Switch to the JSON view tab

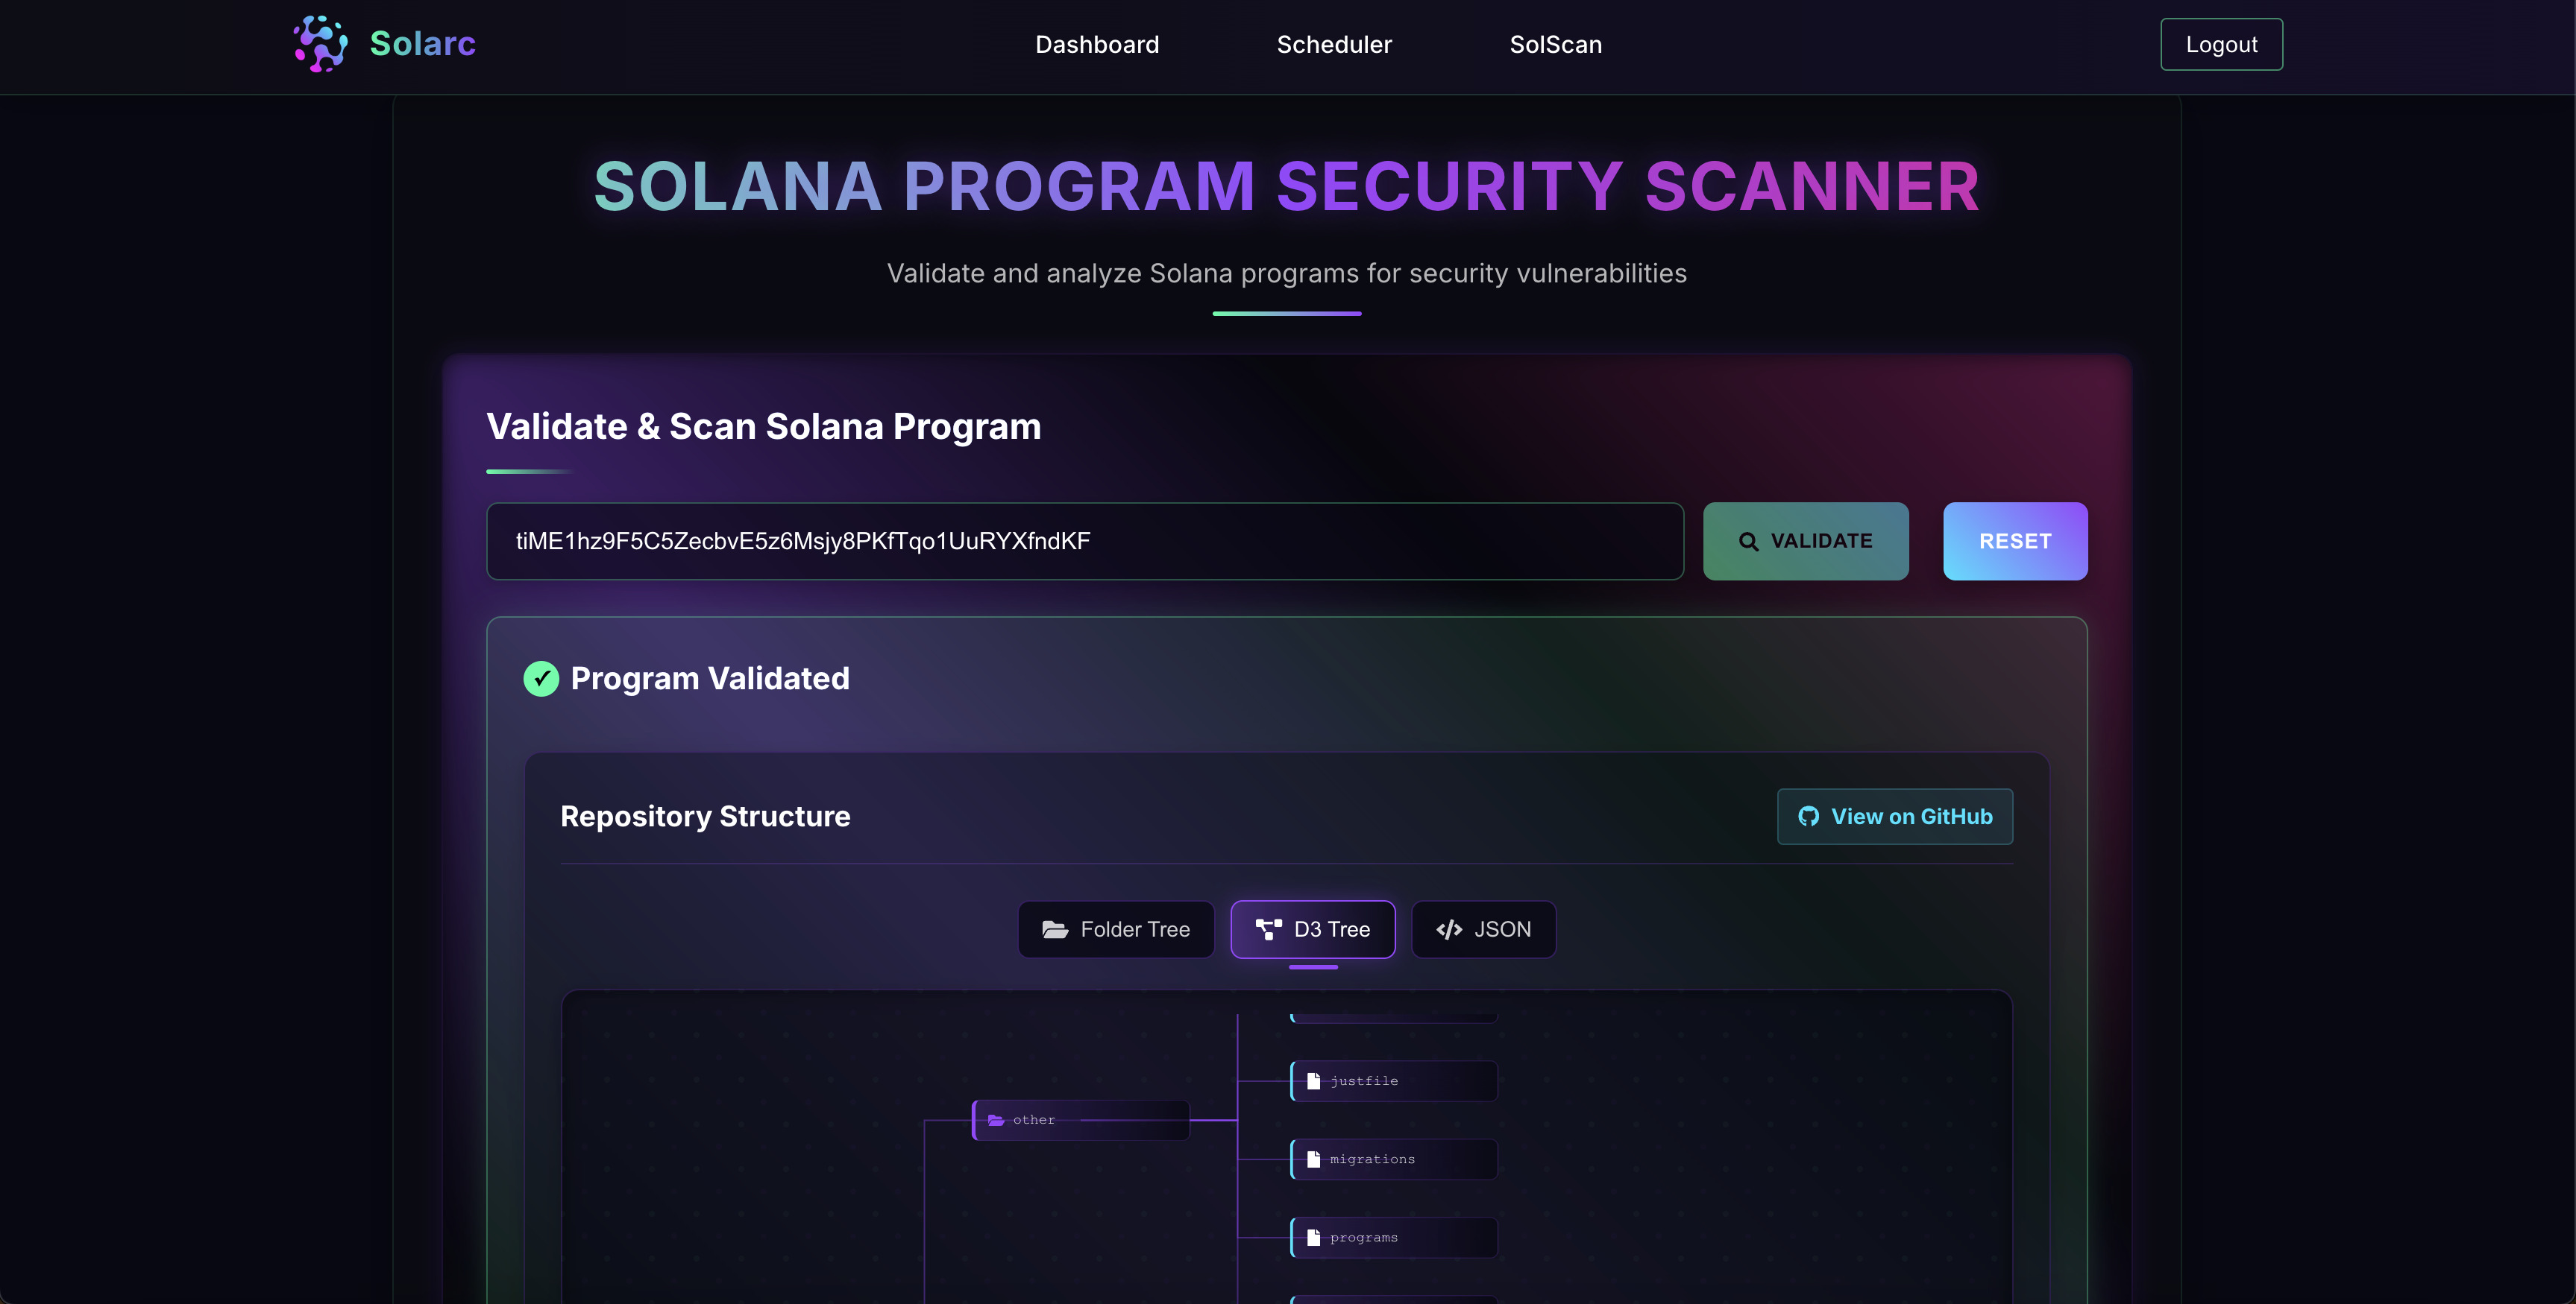[1483, 929]
